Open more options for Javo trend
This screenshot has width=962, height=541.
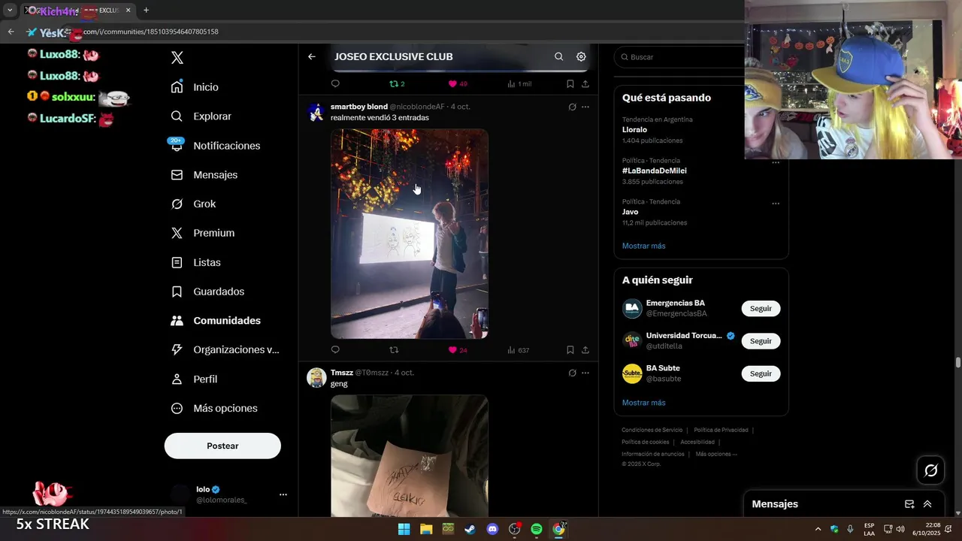pyautogui.click(x=776, y=204)
